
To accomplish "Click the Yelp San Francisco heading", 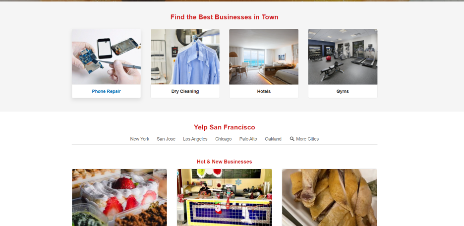I will 224,127.
